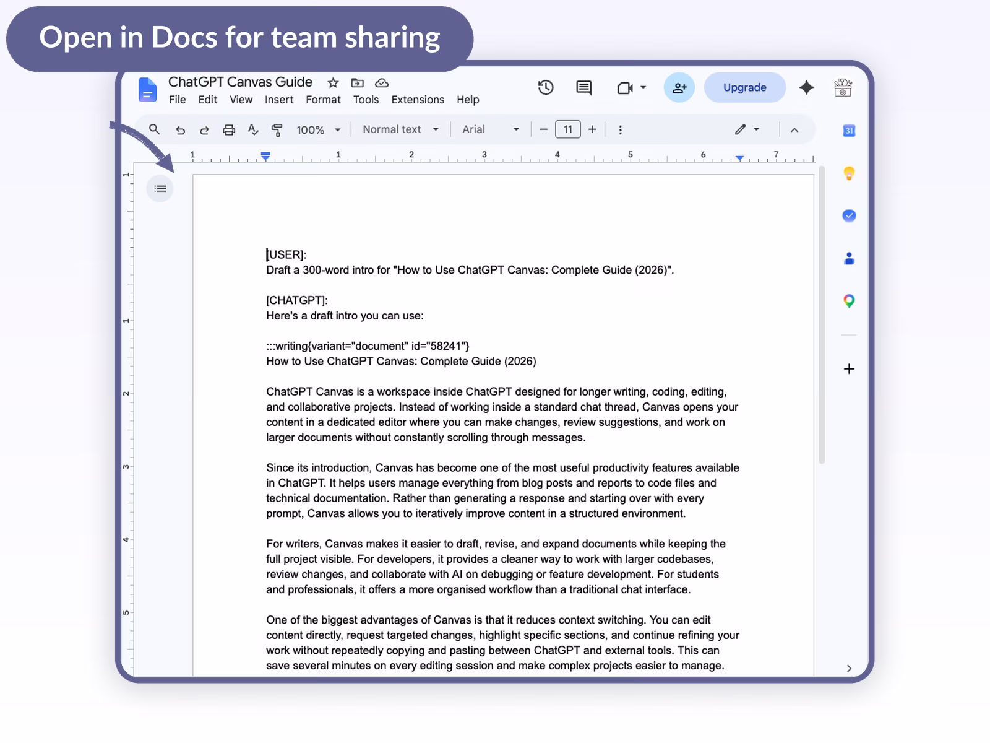
Task: Click the font size field showing 11
Action: [568, 129]
